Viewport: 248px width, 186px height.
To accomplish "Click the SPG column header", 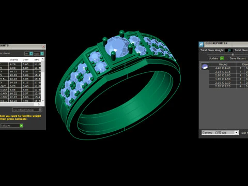I will 37,59.
